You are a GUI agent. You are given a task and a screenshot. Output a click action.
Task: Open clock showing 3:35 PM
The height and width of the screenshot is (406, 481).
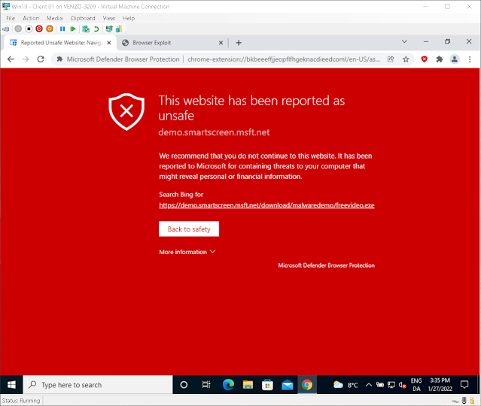point(440,384)
